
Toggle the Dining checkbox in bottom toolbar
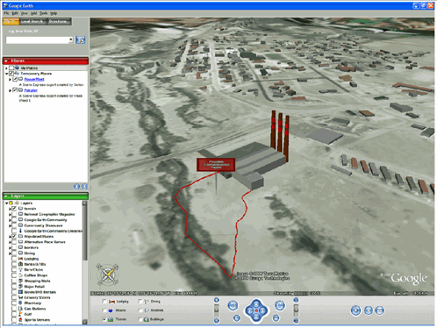pyautogui.click(x=140, y=301)
